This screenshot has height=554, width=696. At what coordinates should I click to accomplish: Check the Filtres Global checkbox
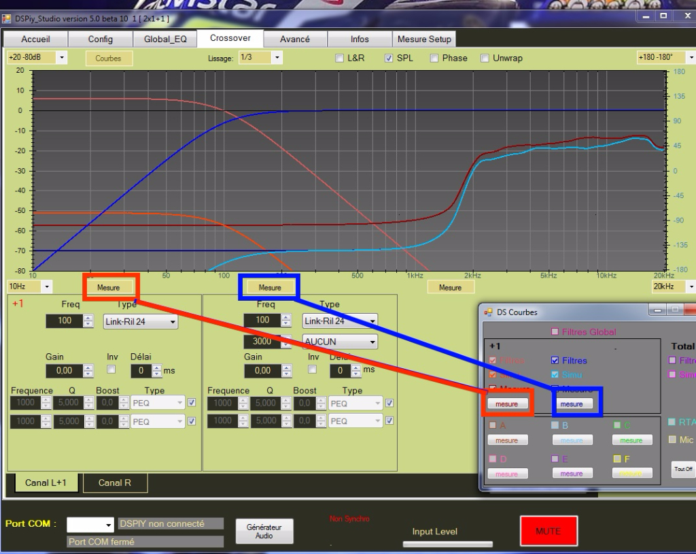[555, 332]
